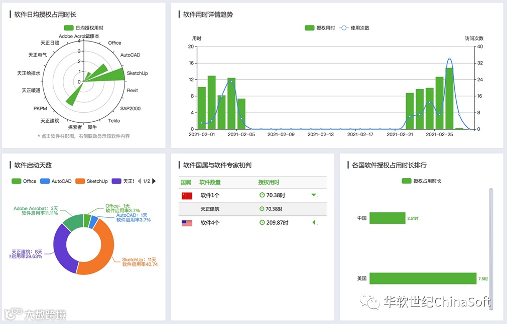507x324 pixels.
Task: Click the China flag icon
Action: tap(187, 196)
